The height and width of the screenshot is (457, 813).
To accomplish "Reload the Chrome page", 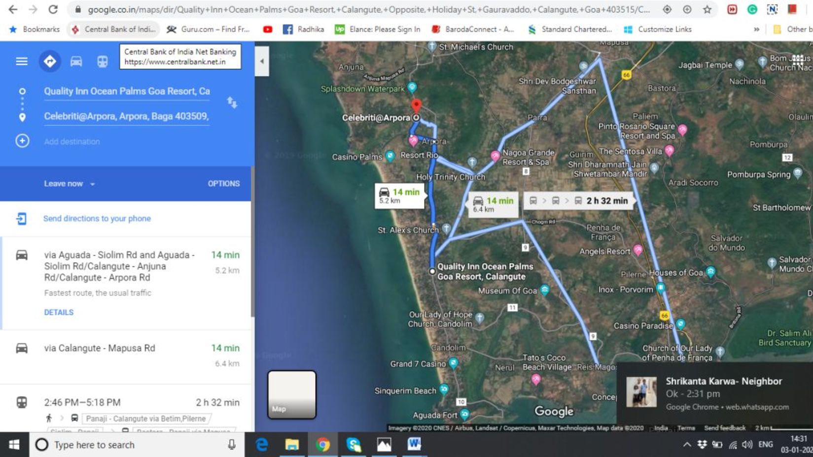I will [53, 9].
